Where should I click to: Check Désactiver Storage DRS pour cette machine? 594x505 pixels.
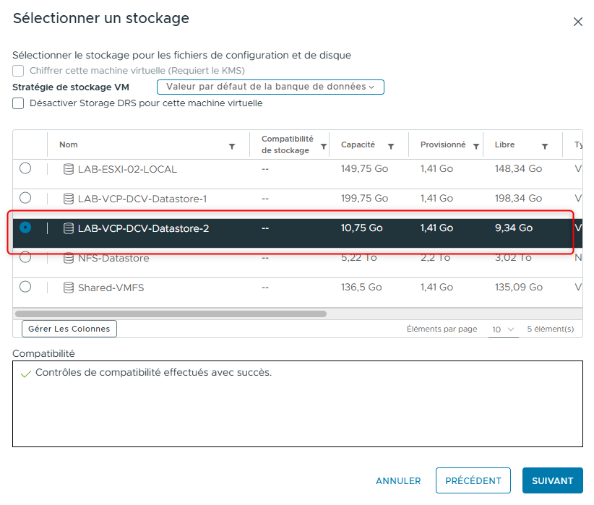[17, 103]
